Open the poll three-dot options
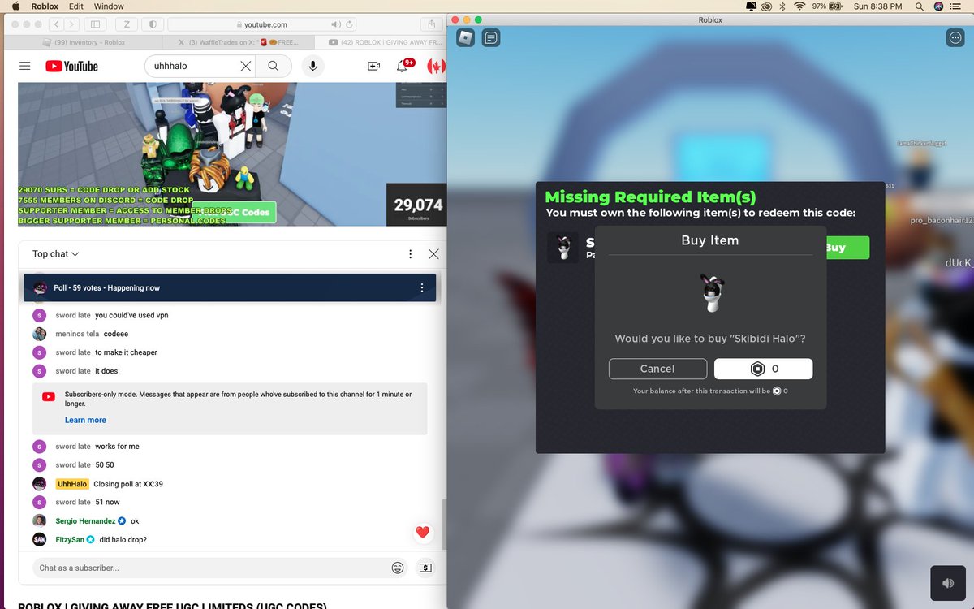 pos(421,287)
